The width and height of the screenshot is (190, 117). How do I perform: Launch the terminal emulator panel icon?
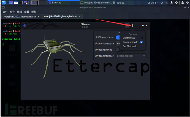(21, 2)
